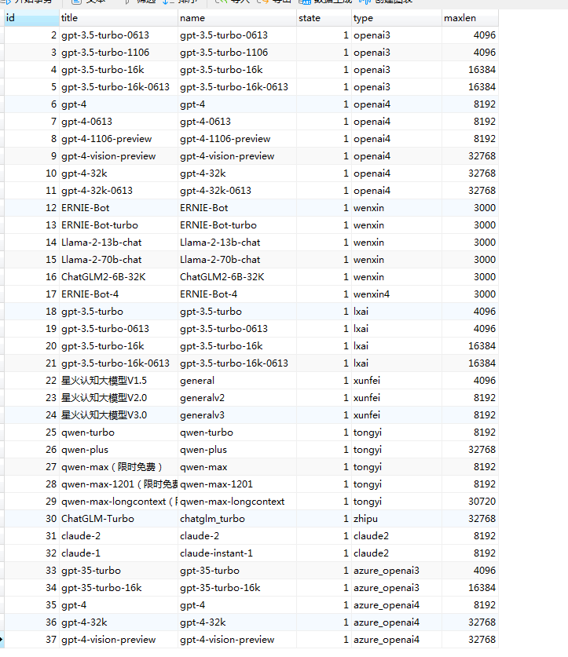This screenshot has height=657, width=568.
Task: Select title ERNIE-Bot in row id 12
Action: (119, 208)
